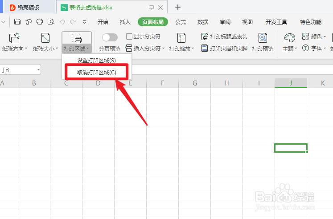The image size is (333, 219).
Task: Switch to the 数据 ribbon tab
Action: click(x=202, y=22)
